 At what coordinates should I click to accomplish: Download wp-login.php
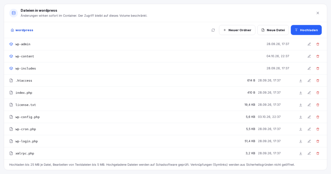(301, 141)
